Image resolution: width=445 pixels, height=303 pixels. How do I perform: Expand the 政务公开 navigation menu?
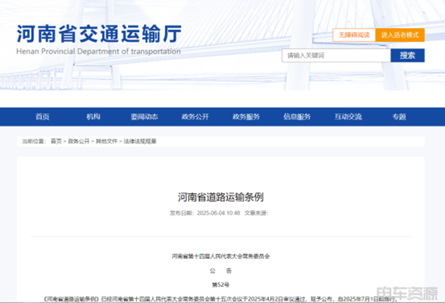click(195, 116)
